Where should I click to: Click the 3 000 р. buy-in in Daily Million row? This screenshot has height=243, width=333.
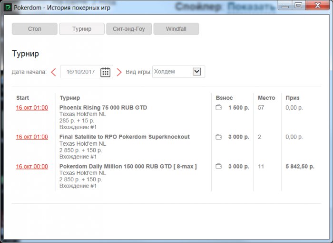click(x=239, y=167)
